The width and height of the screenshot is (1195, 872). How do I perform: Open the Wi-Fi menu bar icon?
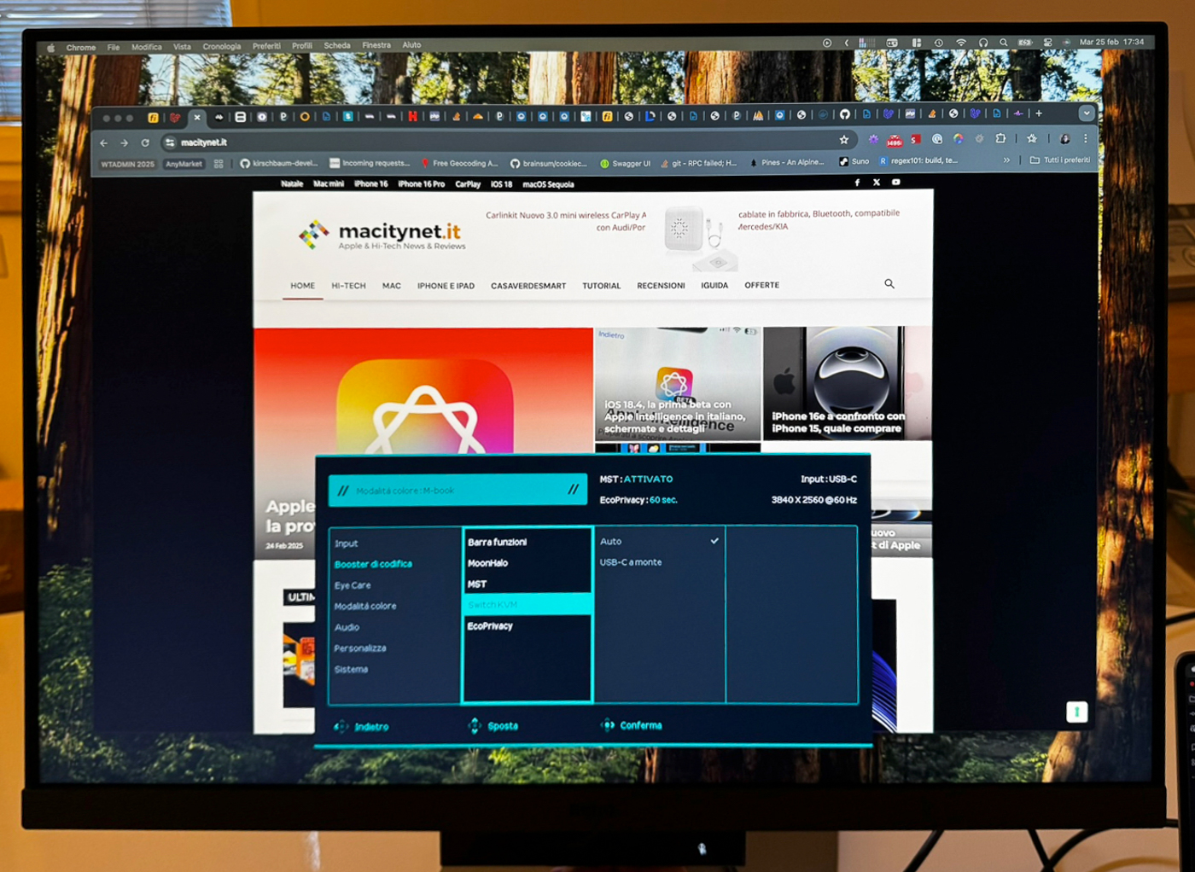click(x=961, y=43)
